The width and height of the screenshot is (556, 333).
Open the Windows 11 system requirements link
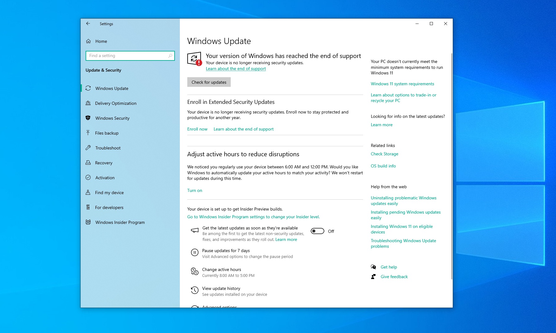point(402,84)
